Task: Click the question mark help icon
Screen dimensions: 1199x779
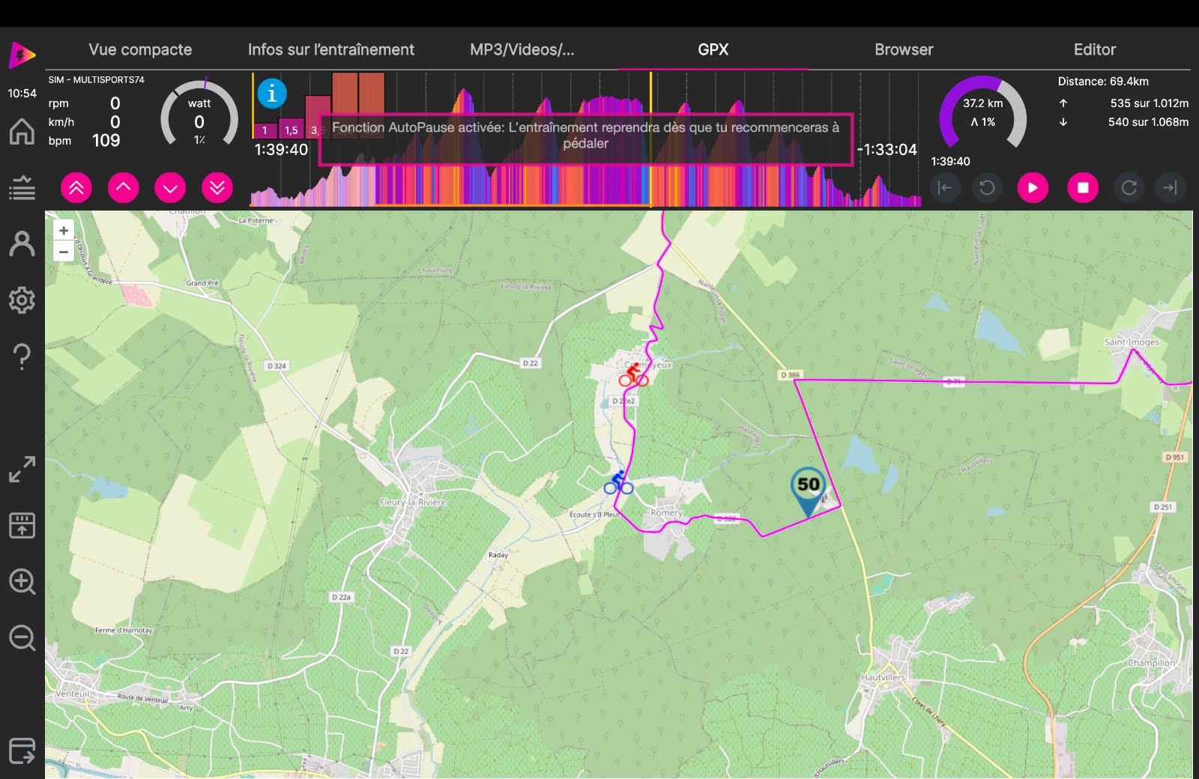Action: pos(22,357)
